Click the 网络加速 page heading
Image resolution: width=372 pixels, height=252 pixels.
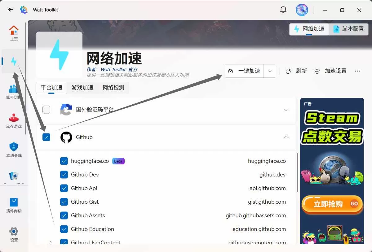coord(114,58)
